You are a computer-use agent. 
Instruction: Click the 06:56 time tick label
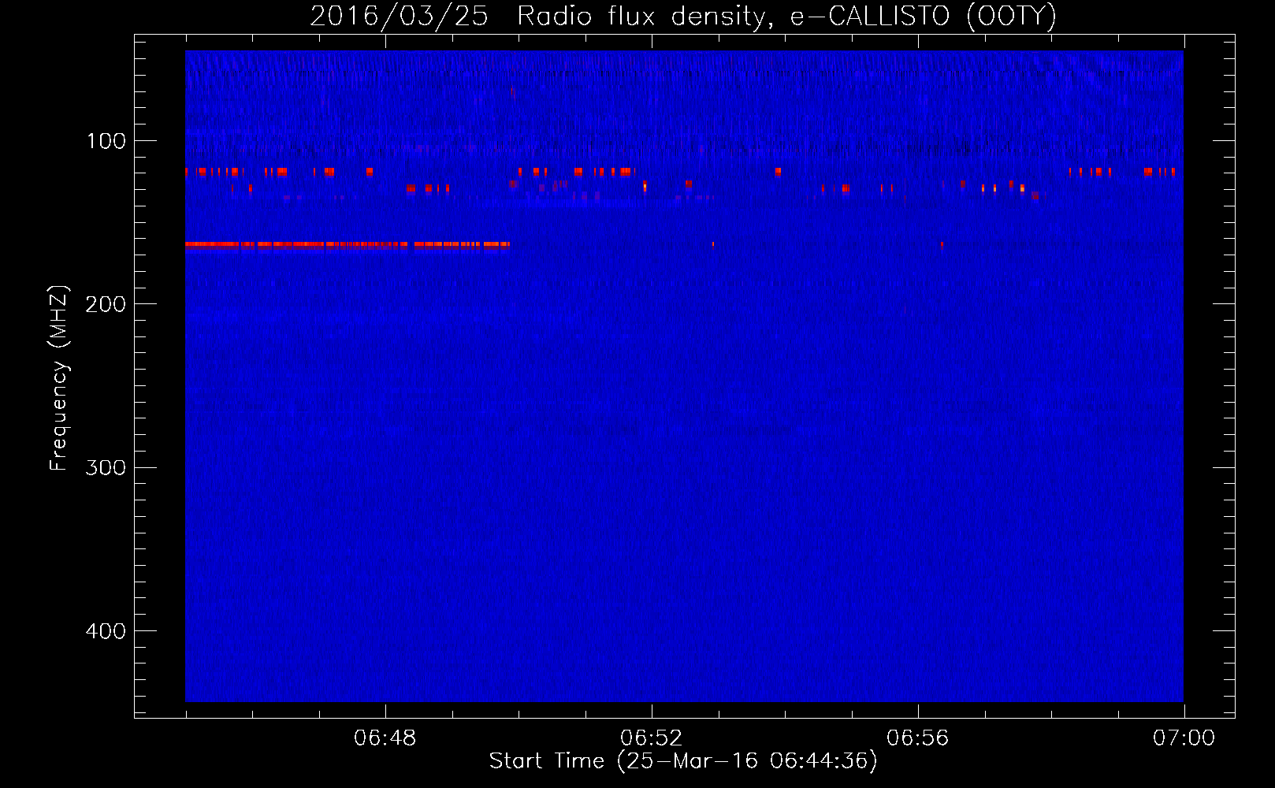(x=918, y=738)
